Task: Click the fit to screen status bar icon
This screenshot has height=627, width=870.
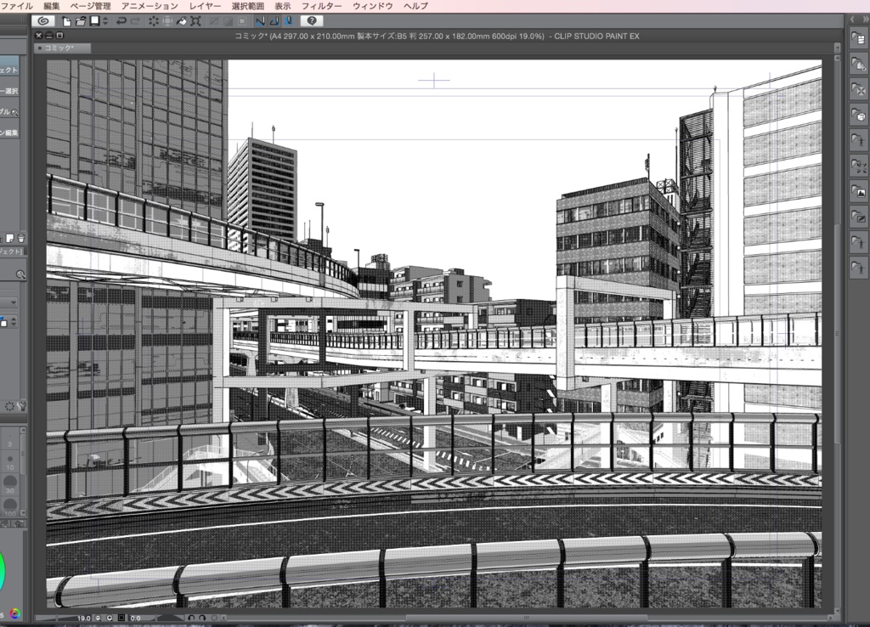Action: (121, 618)
